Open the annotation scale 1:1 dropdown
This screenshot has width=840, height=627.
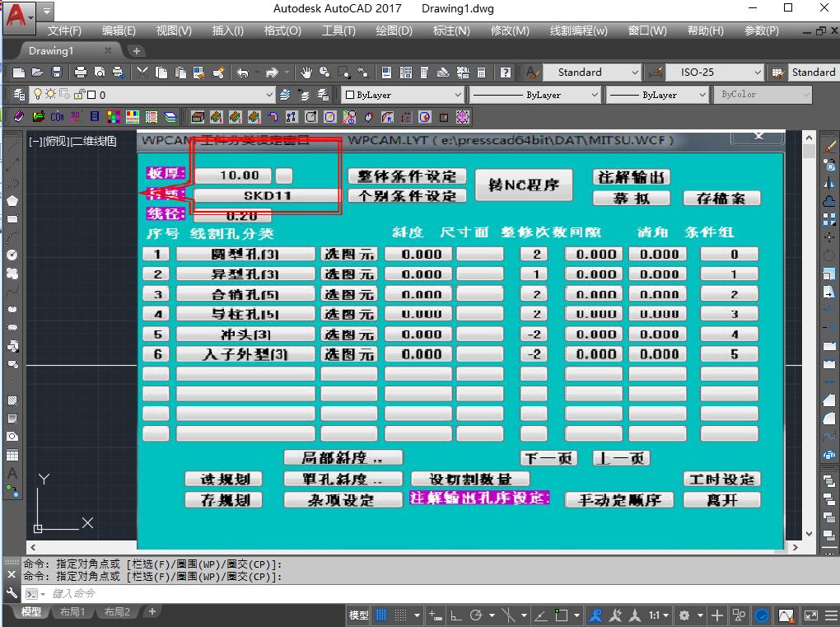(658, 615)
